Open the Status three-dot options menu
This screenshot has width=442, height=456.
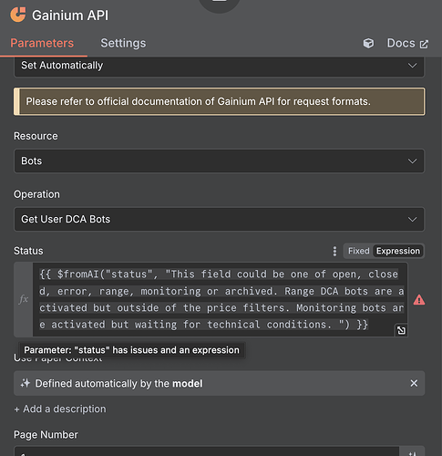[334, 251]
